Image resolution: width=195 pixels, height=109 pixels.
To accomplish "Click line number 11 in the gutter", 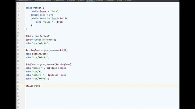I will pos(18,36).
